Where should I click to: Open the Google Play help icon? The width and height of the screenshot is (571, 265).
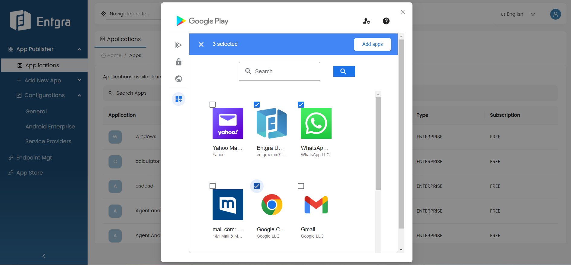(386, 21)
